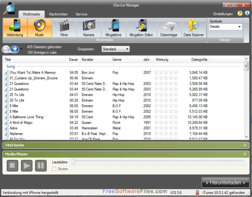
Task: Open the Kamera section
Action: tap(89, 28)
